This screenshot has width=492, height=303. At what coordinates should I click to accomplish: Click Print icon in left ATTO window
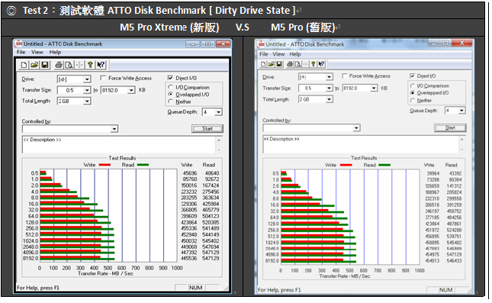59,65
